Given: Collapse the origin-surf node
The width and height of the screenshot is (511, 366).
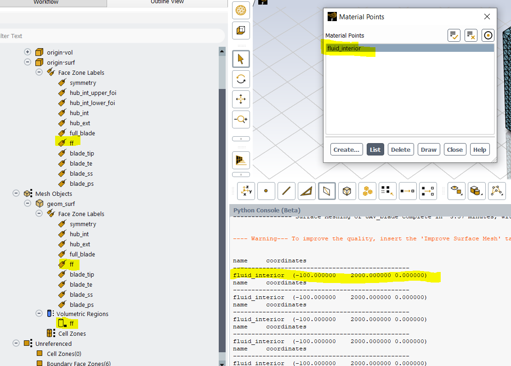Looking at the screenshot, I should tap(28, 62).
